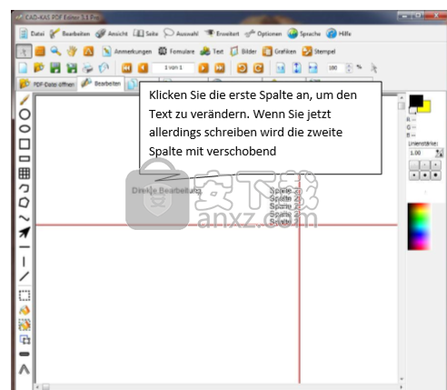Open the Auswahl menu

pyautogui.click(x=181, y=34)
